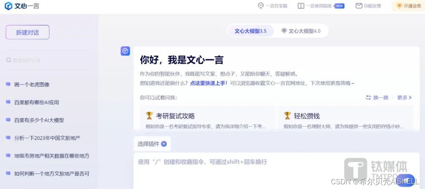Click chat icon beside 如何判断一个地方文旅地产是否可
This screenshot has width=425, height=189.
click(8, 173)
